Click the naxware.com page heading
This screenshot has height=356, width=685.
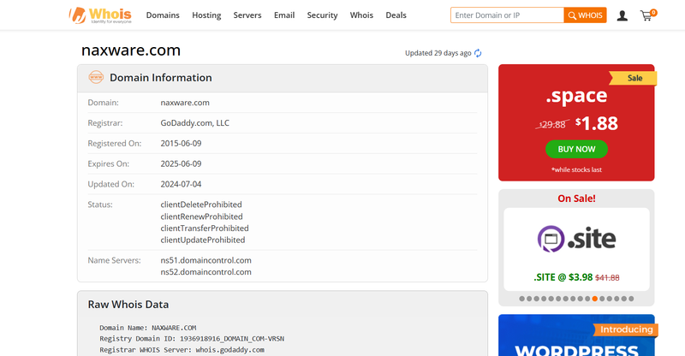pyautogui.click(x=131, y=50)
